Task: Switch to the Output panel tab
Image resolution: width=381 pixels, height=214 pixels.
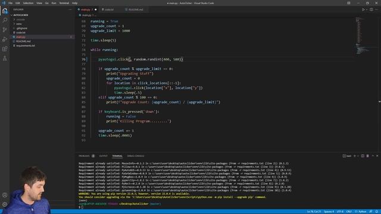Action: 103,156
